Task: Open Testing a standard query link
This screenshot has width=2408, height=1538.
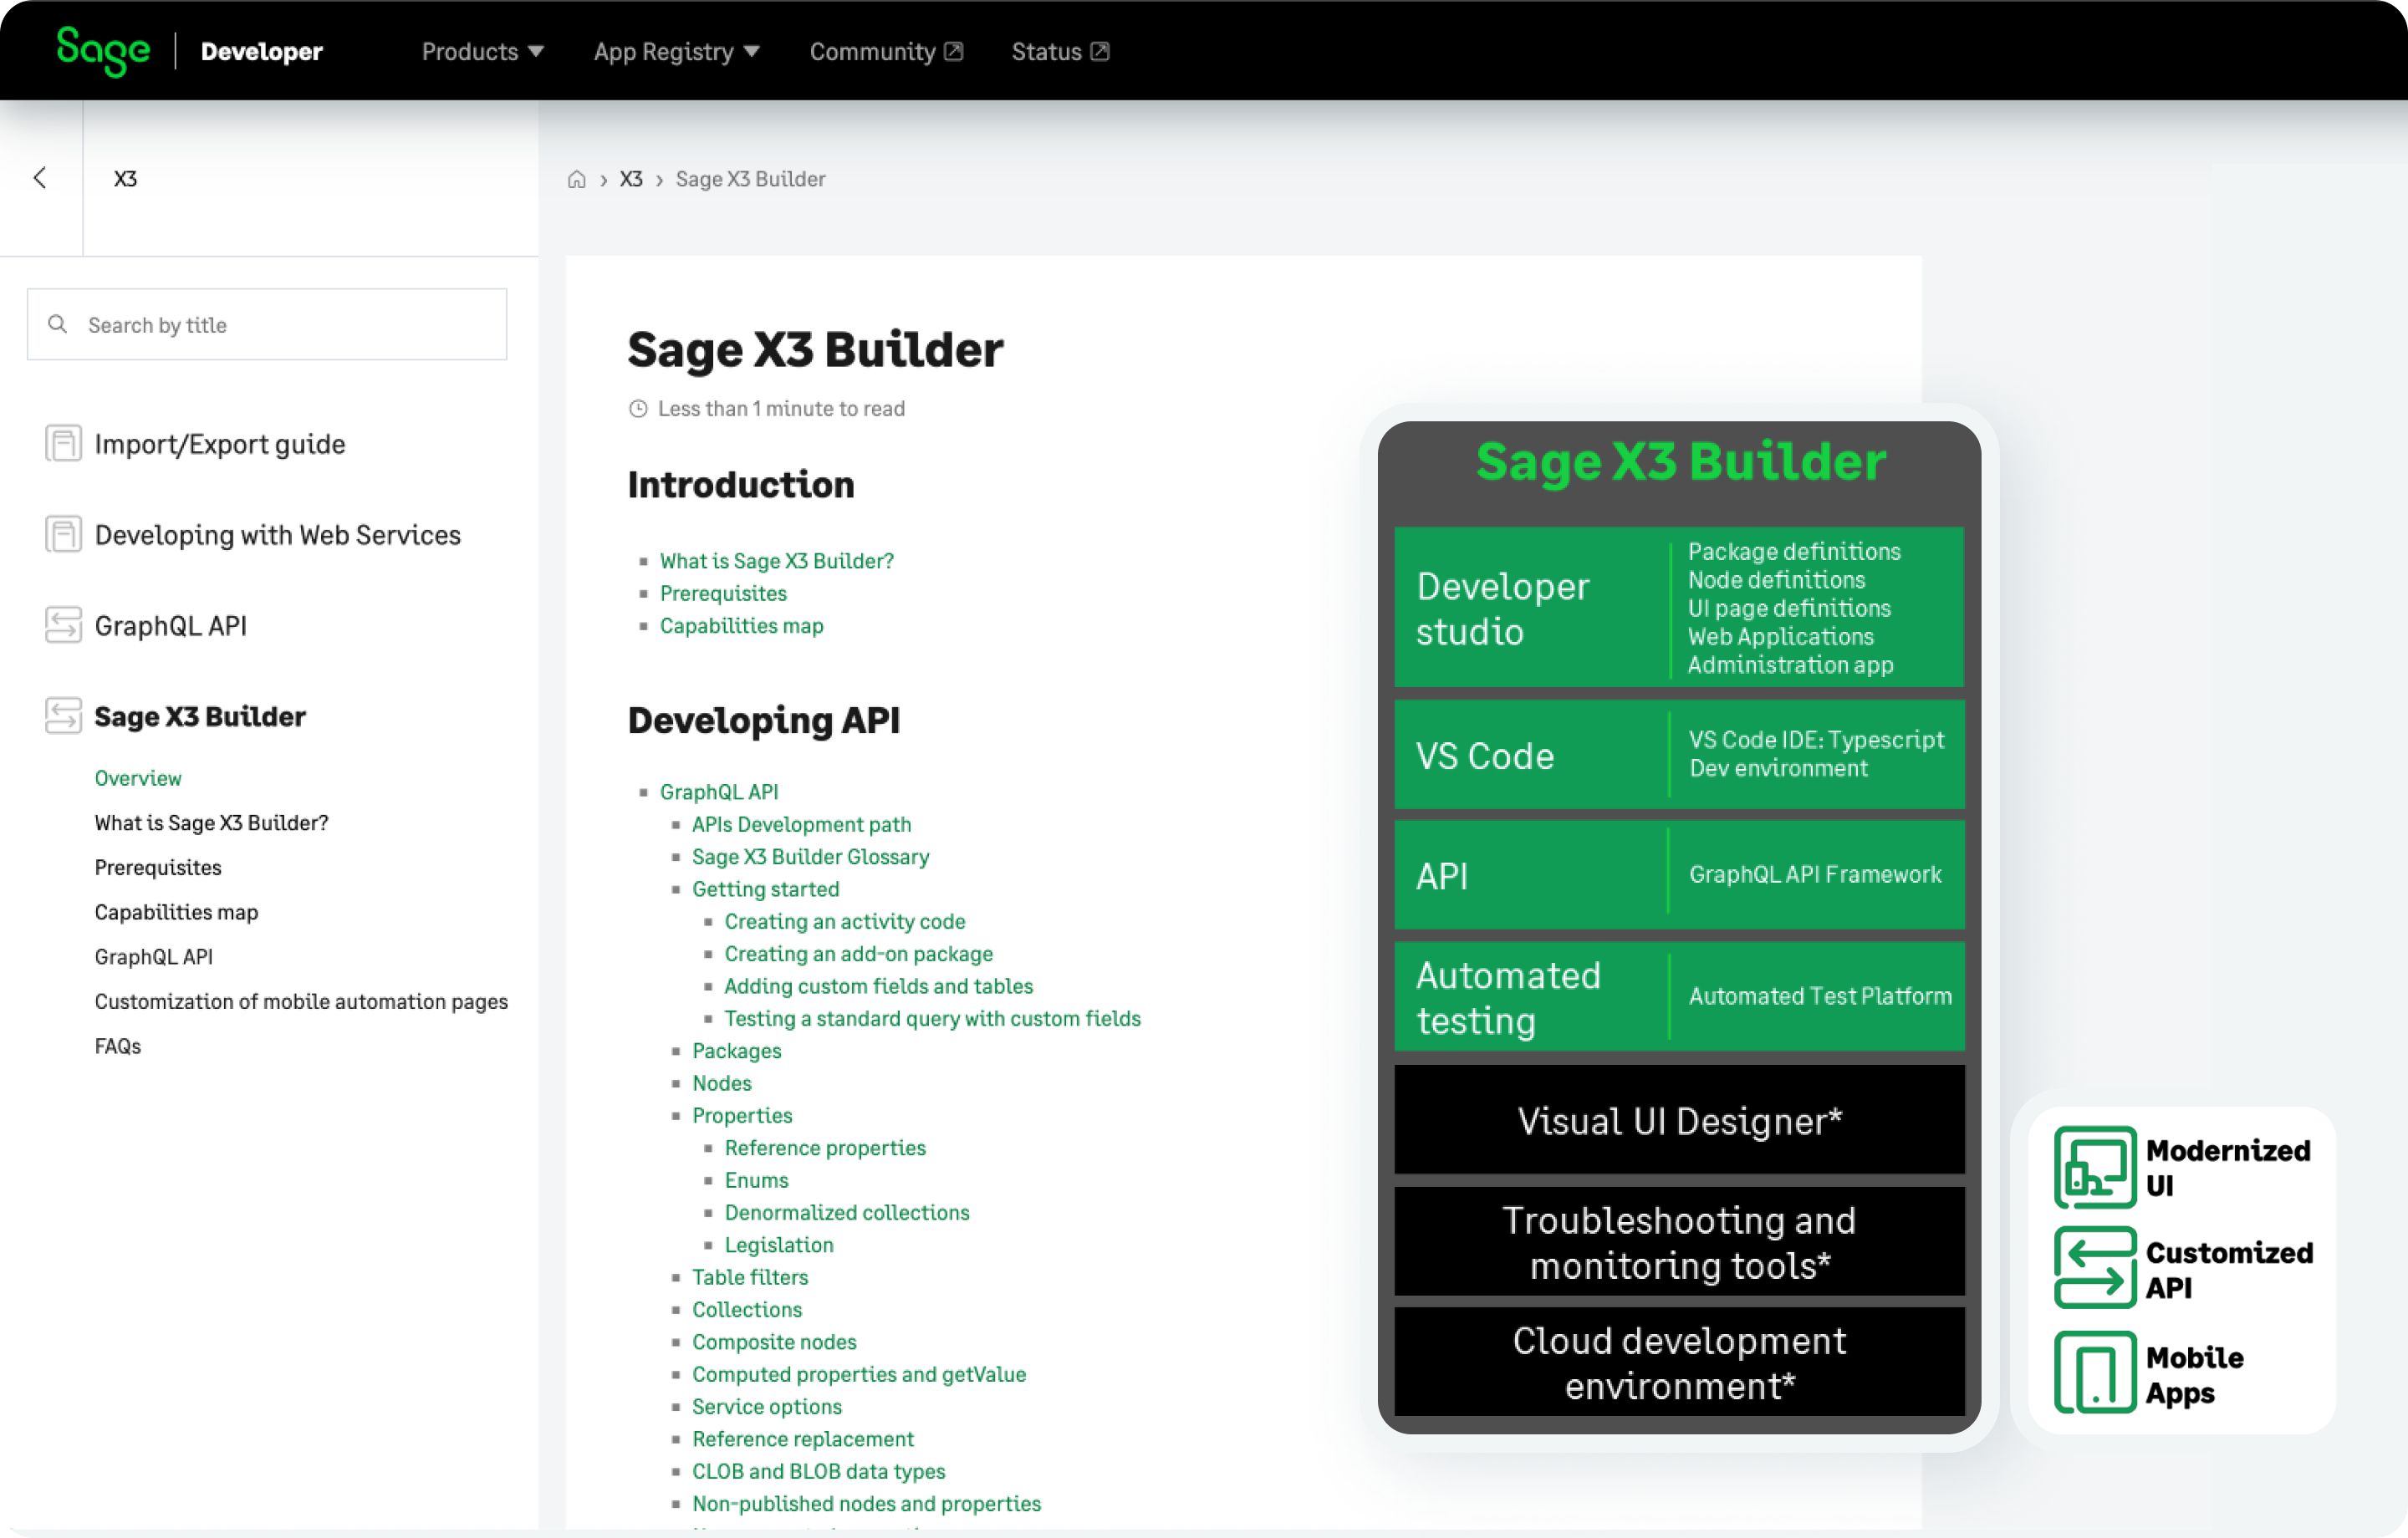Action: coord(933,1018)
